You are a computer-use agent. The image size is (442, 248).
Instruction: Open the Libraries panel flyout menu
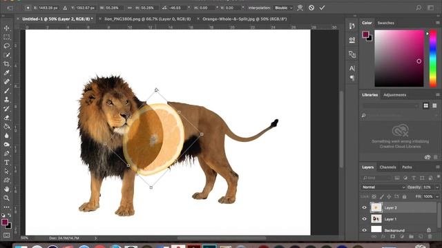tap(437, 95)
